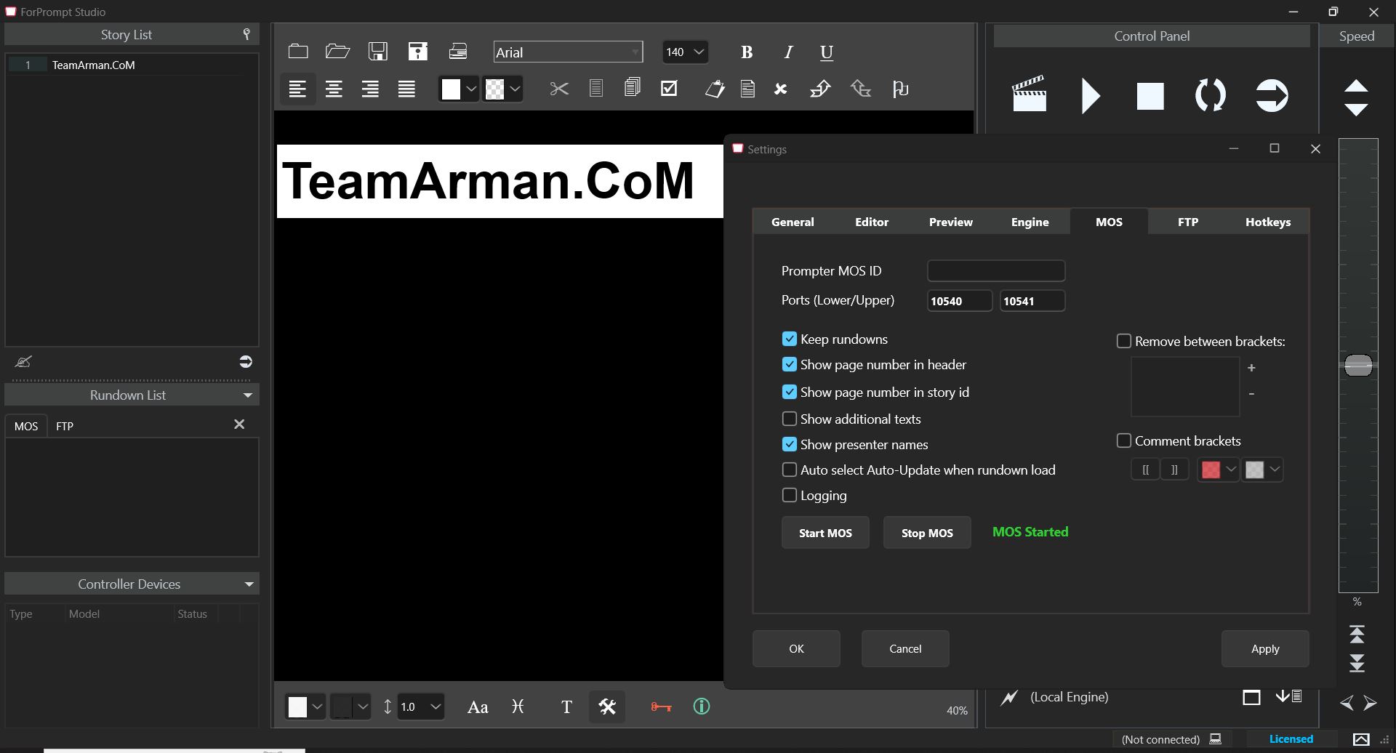Open the font size 140 dropdown
Screen dimensions: 1396x753
click(685, 52)
